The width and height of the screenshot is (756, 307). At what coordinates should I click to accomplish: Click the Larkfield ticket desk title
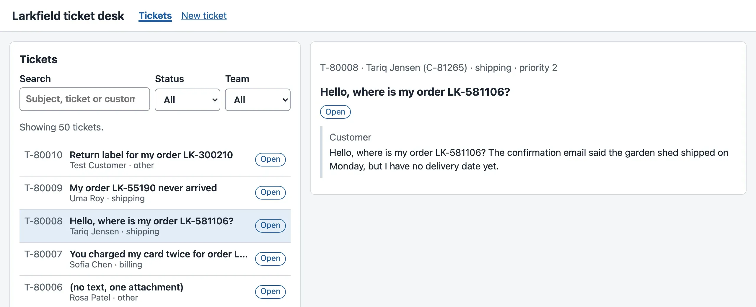coord(68,16)
